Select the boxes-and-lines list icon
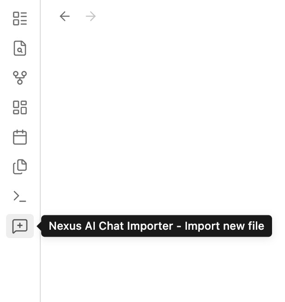The width and height of the screenshot is (285, 302). [x=20, y=19]
